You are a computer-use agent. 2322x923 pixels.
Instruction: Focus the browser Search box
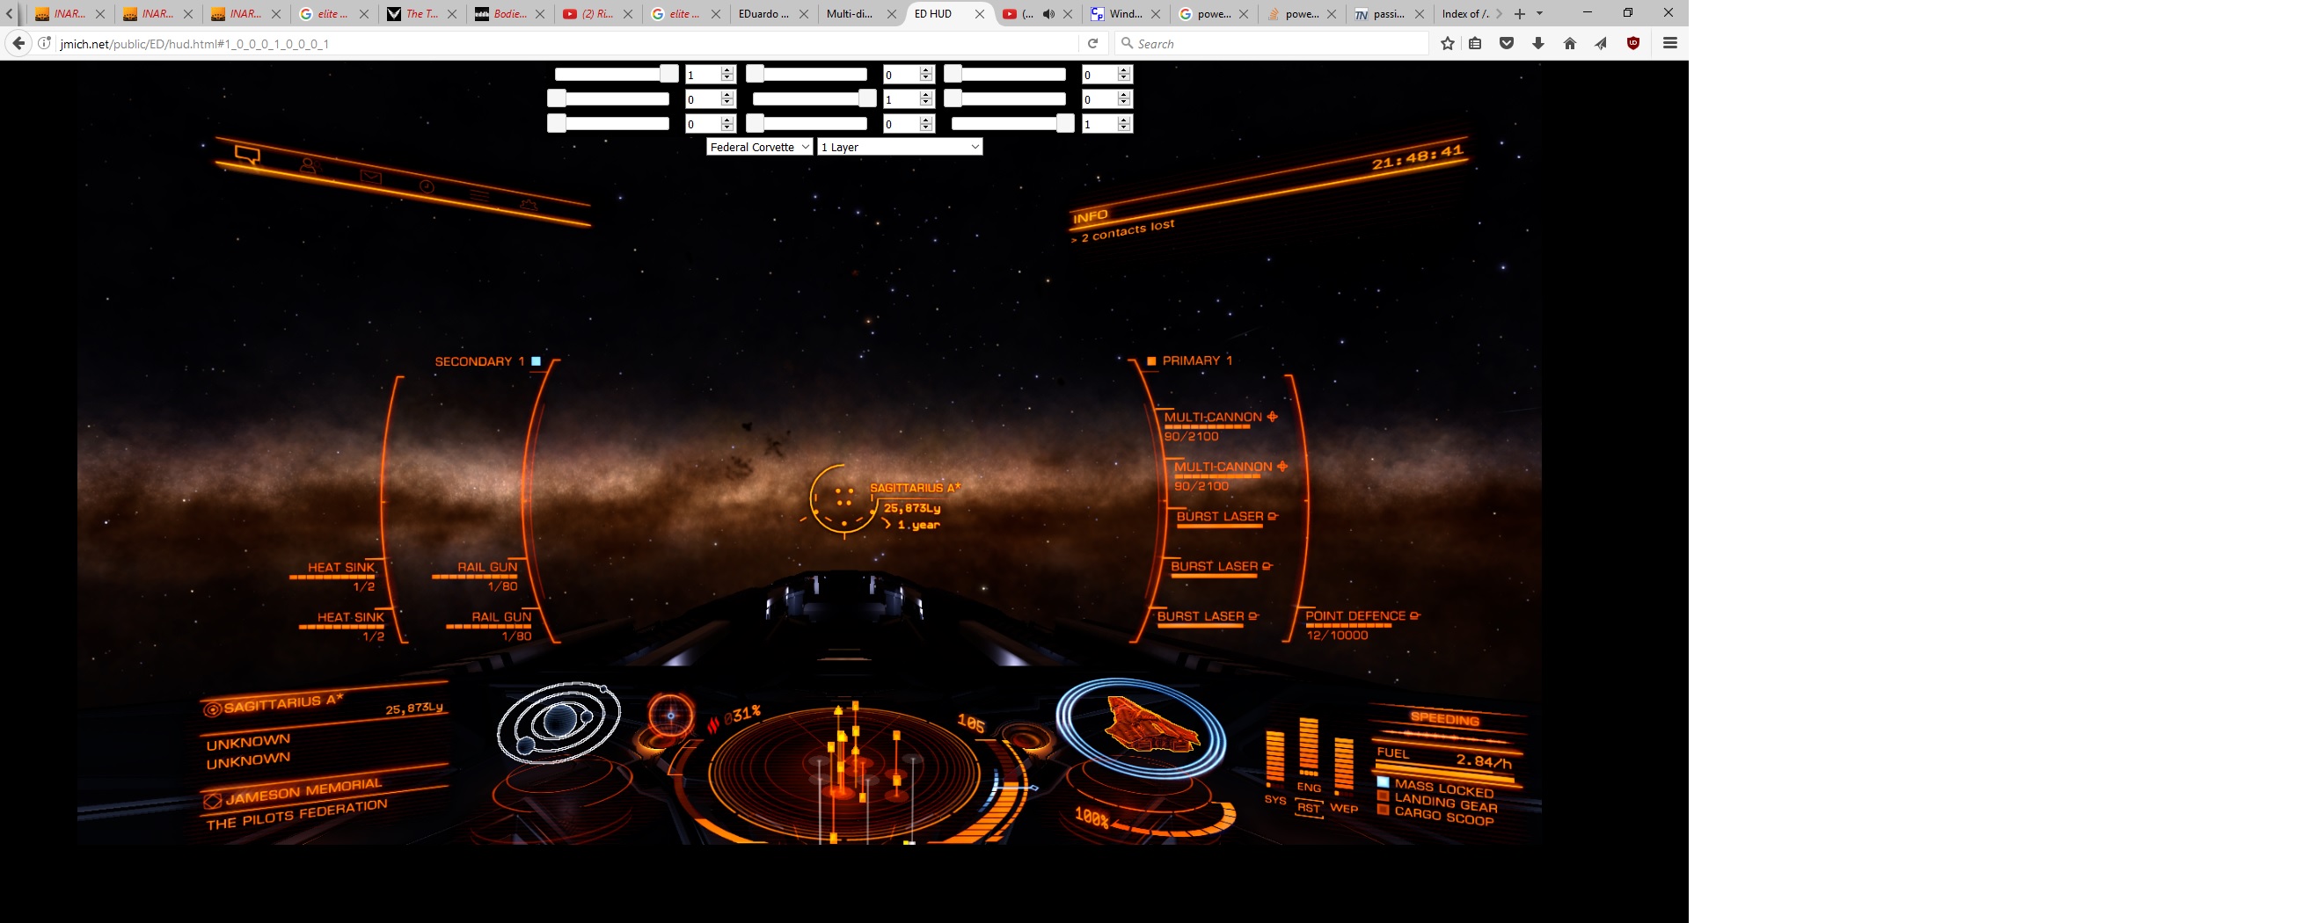[1271, 43]
